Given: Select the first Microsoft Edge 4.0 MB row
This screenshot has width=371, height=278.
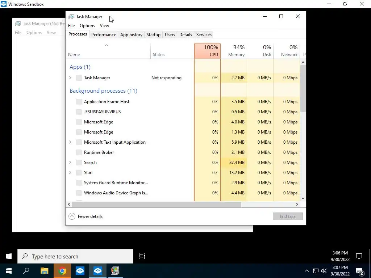Looking at the screenshot, I should [x=183, y=122].
